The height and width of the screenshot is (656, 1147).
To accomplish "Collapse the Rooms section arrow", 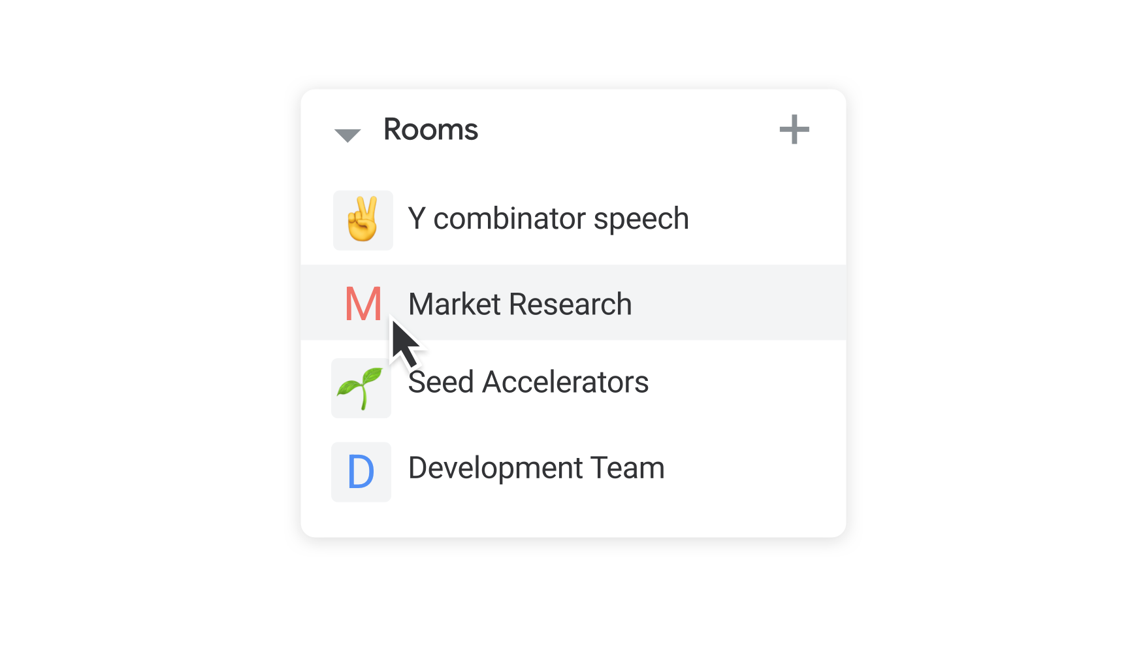I will [x=347, y=135].
